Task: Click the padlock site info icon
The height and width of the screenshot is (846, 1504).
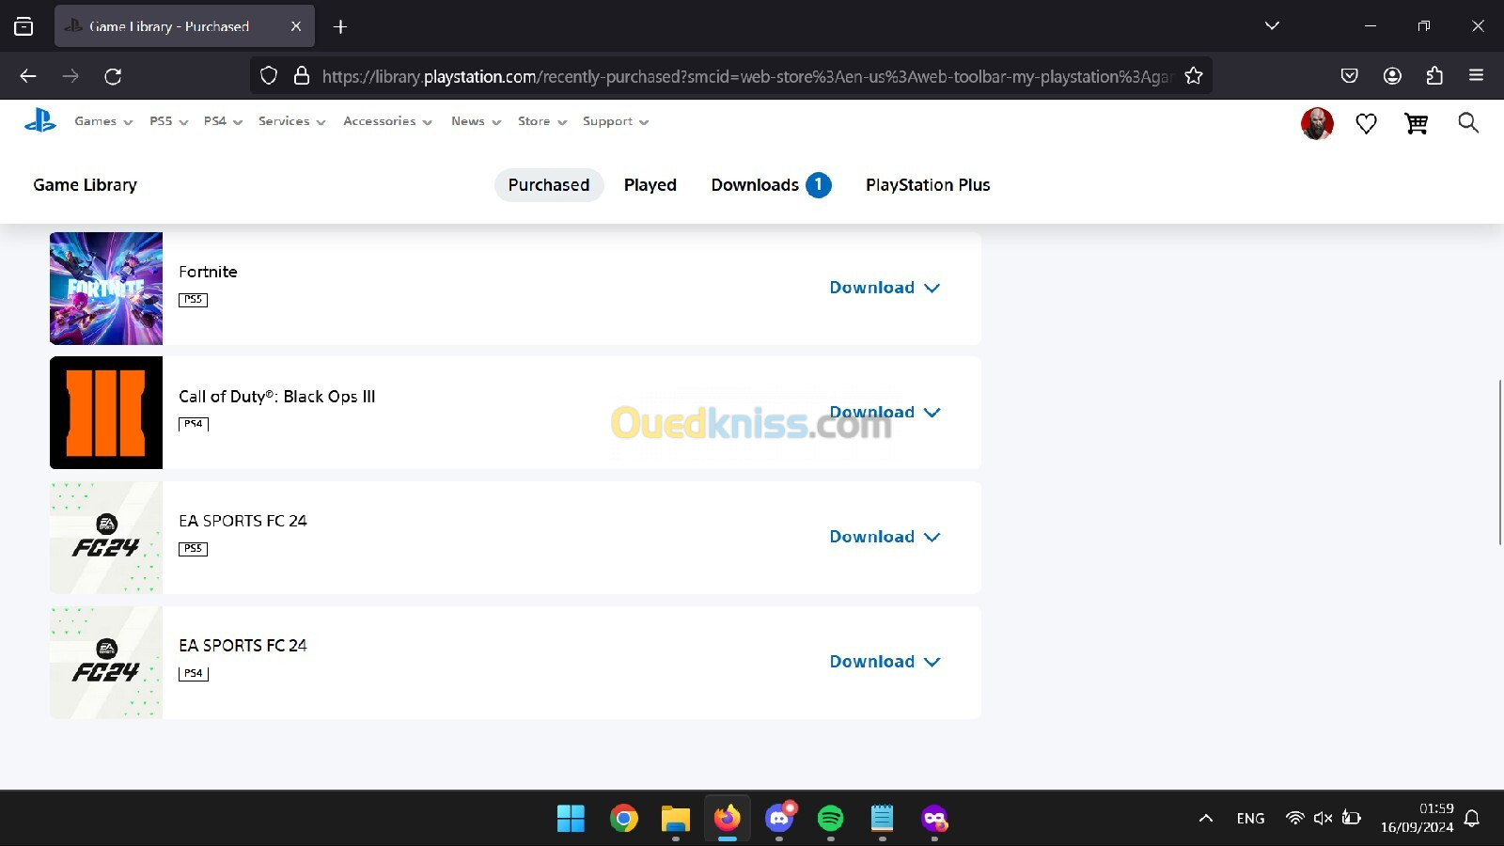Action: pyautogui.click(x=302, y=75)
